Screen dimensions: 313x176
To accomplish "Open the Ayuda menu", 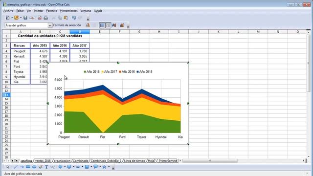I will point(98,11).
